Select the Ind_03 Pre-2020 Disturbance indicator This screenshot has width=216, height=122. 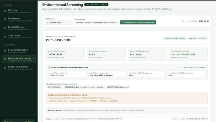pos(147,74)
